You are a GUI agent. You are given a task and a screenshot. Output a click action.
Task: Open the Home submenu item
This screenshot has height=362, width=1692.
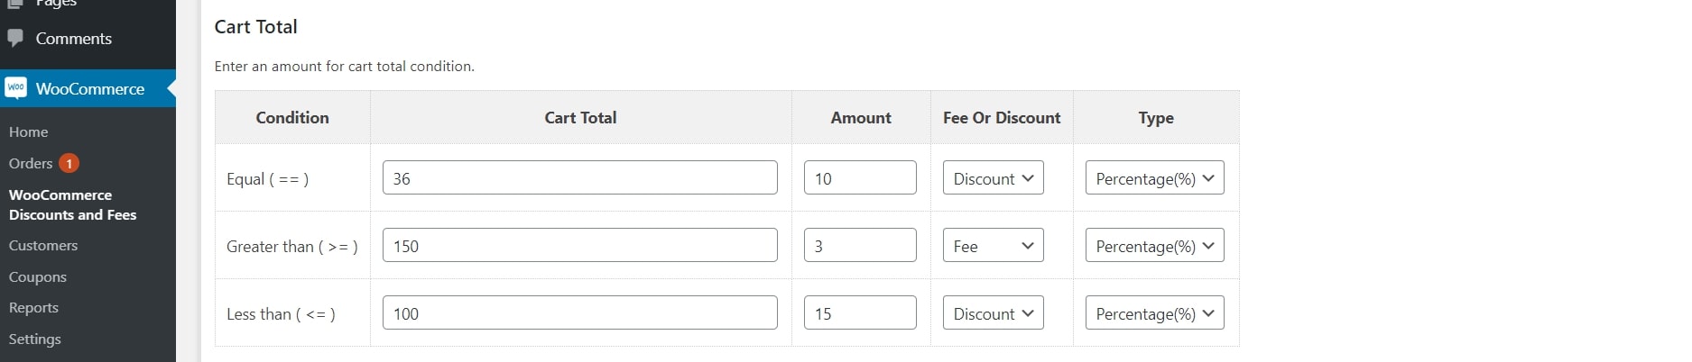pyautogui.click(x=28, y=131)
